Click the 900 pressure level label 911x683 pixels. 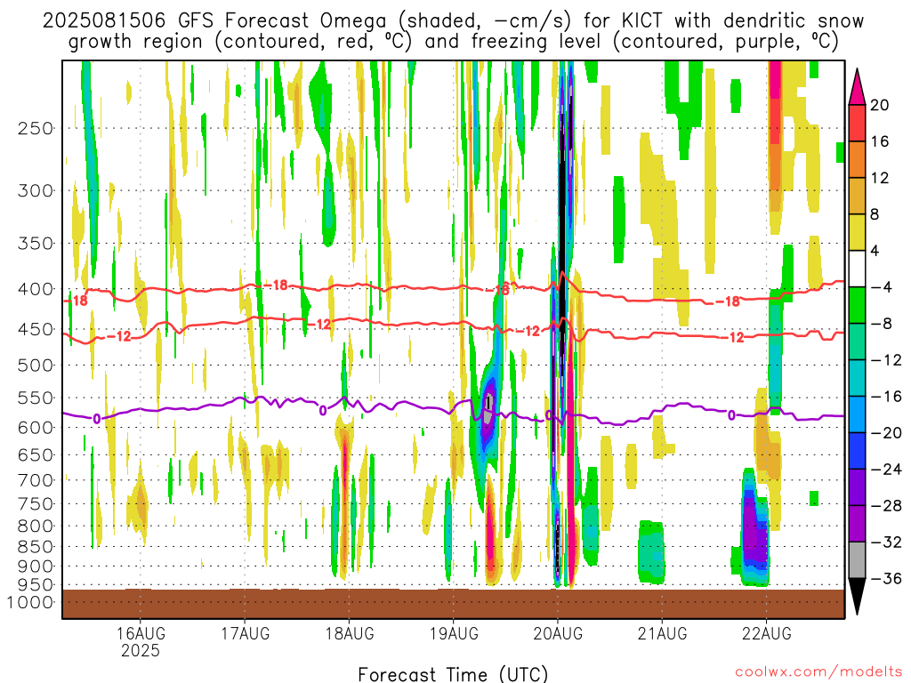[x=36, y=566]
